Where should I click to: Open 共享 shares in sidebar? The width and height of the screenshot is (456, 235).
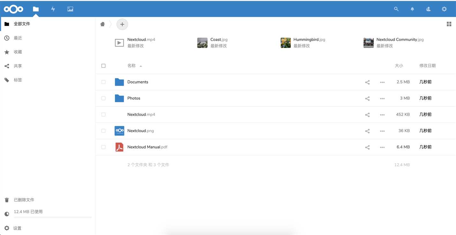[x=48, y=66]
